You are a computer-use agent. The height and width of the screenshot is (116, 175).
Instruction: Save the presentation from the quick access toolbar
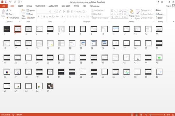click(6, 2)
